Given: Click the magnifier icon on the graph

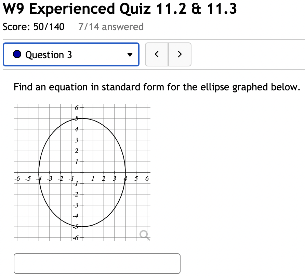Looking at the screenshot, I should click(x=145, y=235).
